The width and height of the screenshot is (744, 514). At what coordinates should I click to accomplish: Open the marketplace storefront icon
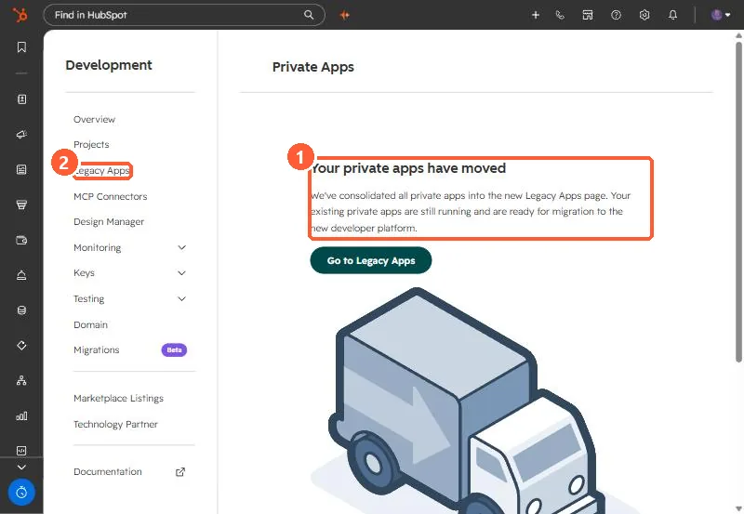(588, 15)
